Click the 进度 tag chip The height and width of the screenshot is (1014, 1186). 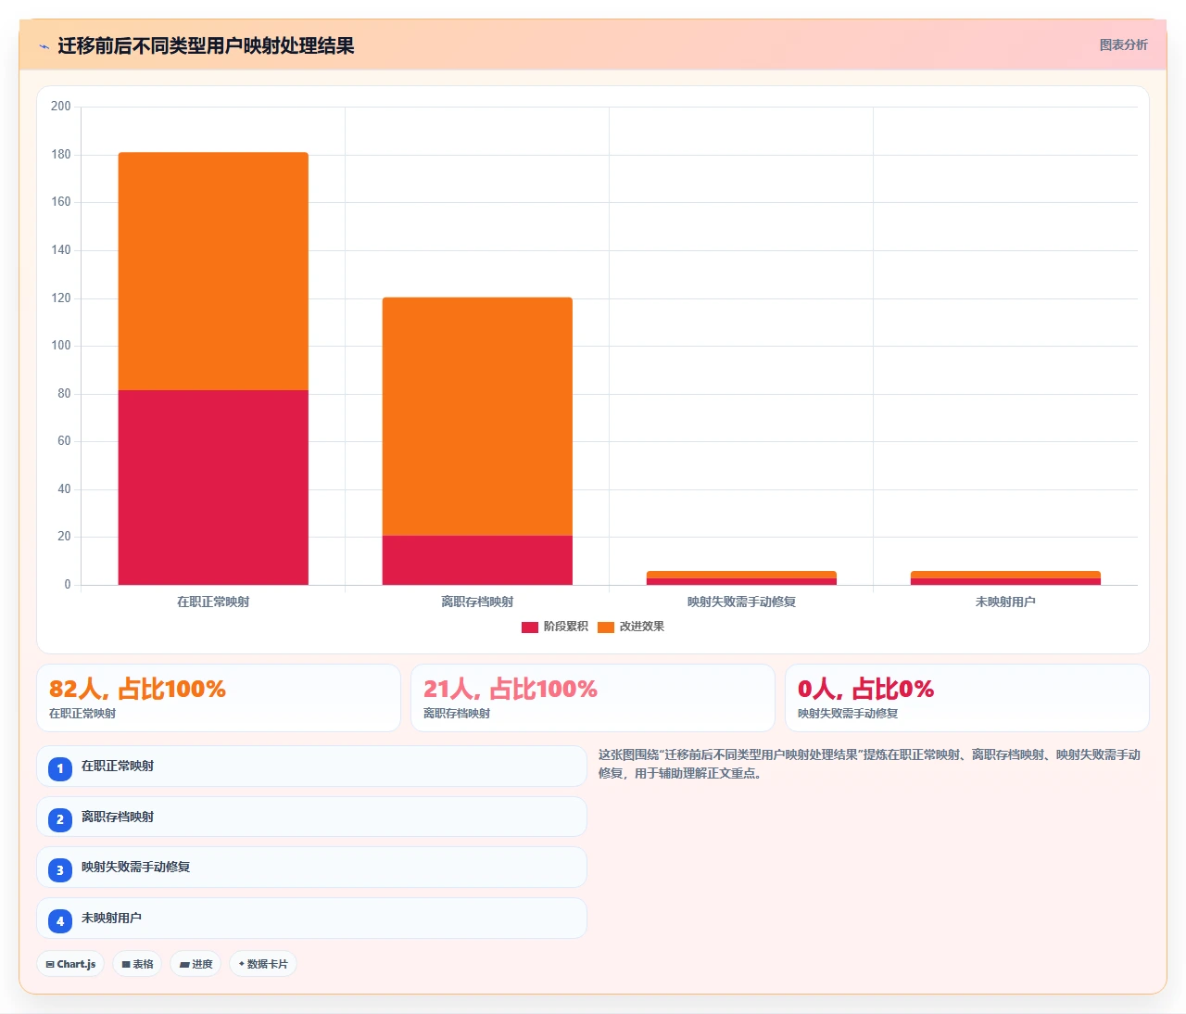tap(196, 964)
